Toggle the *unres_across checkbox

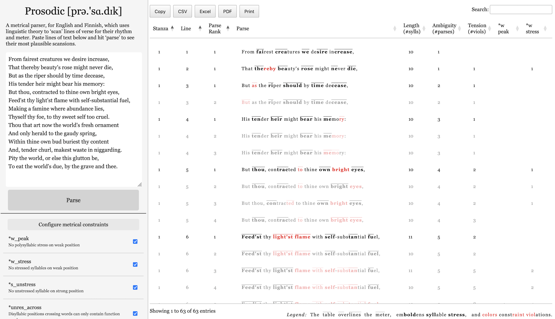coord(135,313)
